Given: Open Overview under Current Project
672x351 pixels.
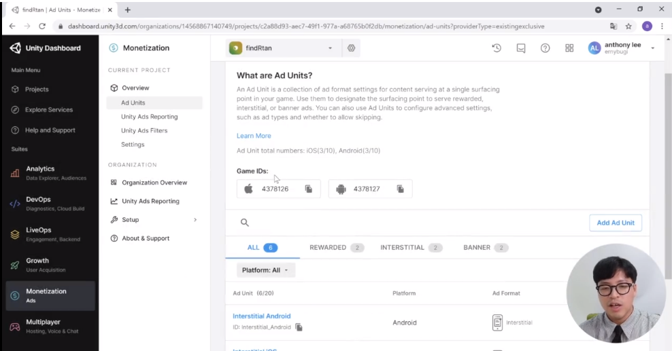Looking at the screenshot, I should tap(135, 88).
